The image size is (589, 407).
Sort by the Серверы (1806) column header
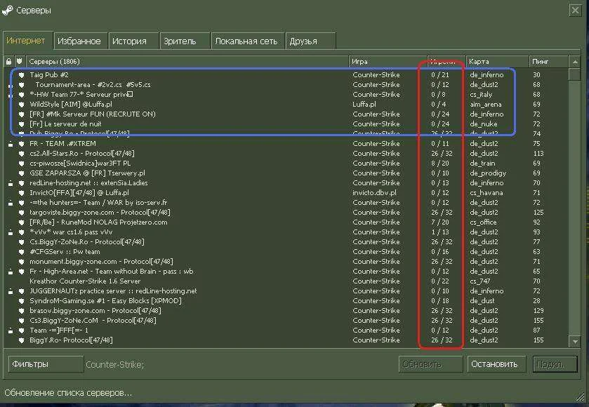pyautogui.click(x=187, y=61)
